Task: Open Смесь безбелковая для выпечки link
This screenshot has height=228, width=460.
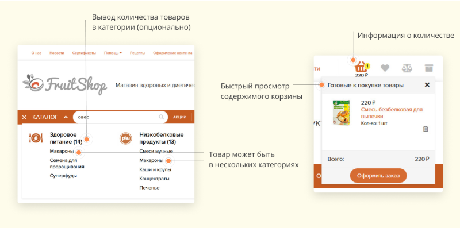Action: tap(392, 113)
